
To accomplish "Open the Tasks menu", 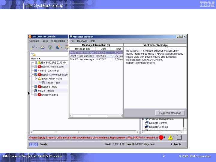I will tap(44, 41).
